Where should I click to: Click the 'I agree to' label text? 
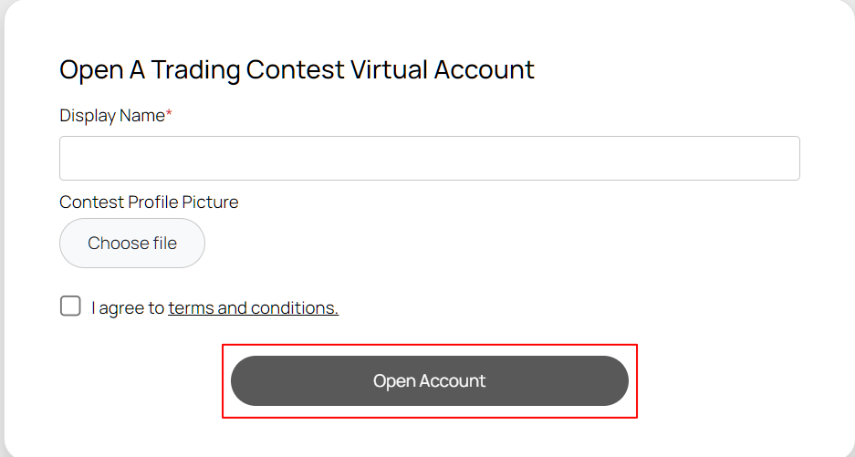click(x=128, y=308)
